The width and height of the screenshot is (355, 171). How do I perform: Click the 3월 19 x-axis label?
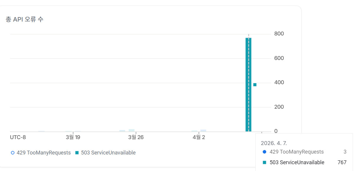73,137
